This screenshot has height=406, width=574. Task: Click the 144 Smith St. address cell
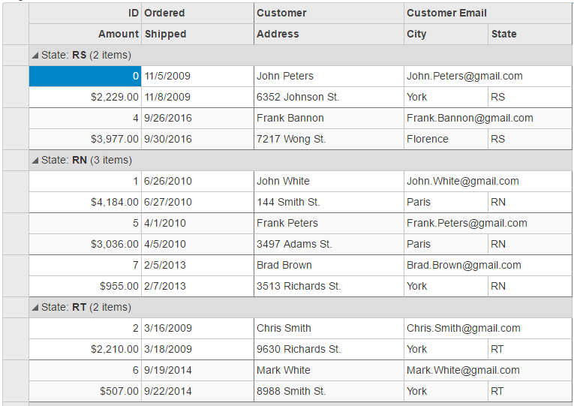288,202
